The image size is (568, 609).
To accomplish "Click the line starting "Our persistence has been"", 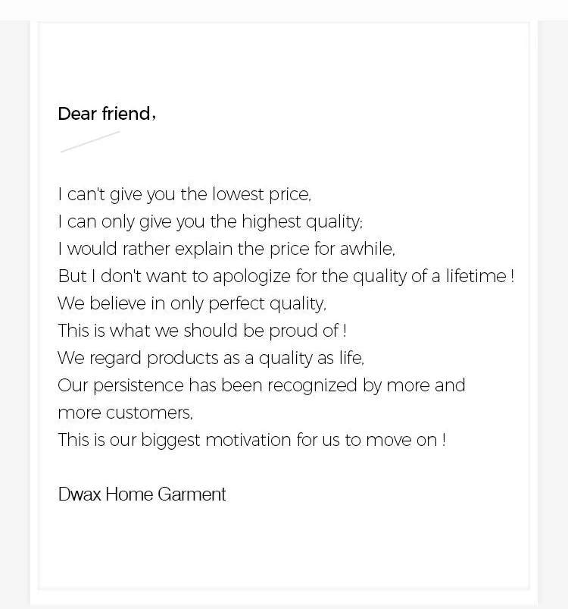I will [261, 385].
